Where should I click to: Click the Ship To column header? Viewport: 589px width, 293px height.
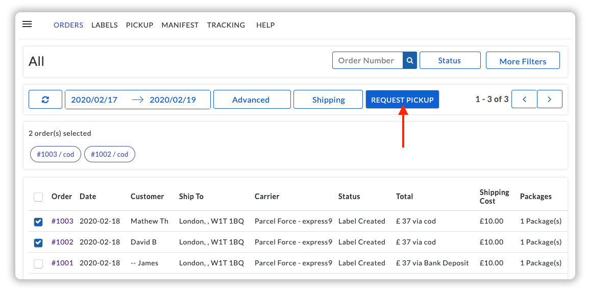point(191,197)
